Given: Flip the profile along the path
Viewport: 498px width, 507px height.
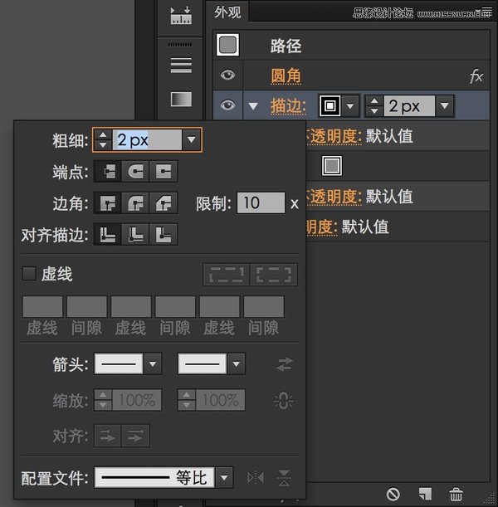Looking at the screenshot, I should [256, 478].
